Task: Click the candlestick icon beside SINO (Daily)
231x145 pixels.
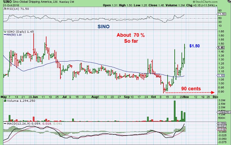Action: pos(5,32)
